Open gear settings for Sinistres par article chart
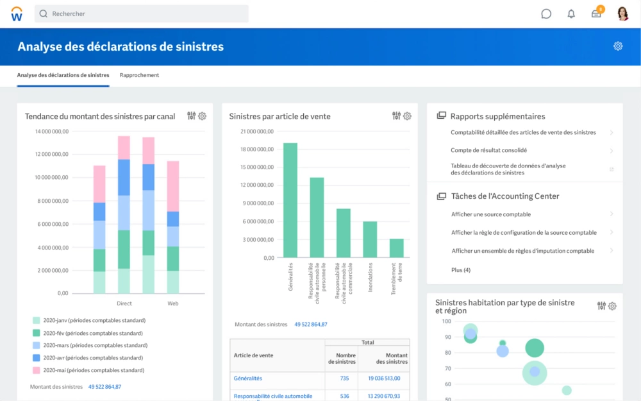Viewport: 641px width, 401px height. (407, 116)
